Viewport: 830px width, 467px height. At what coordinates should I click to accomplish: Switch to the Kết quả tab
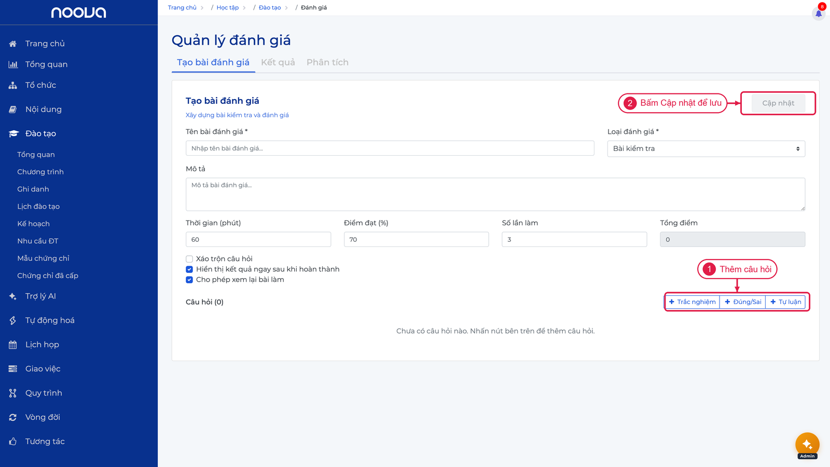(278, 62)
